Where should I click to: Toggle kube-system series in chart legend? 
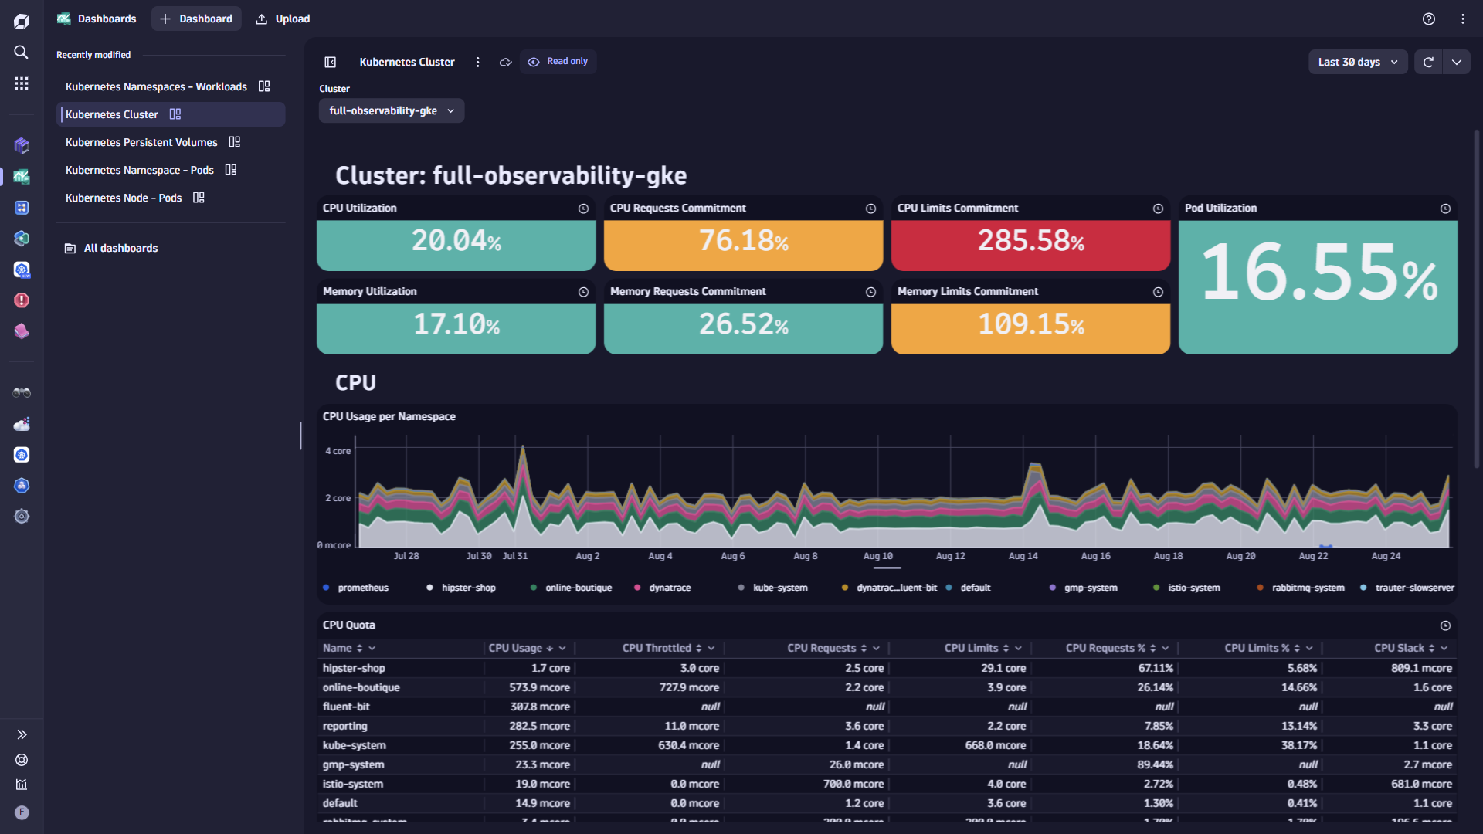tap(773, 588)
